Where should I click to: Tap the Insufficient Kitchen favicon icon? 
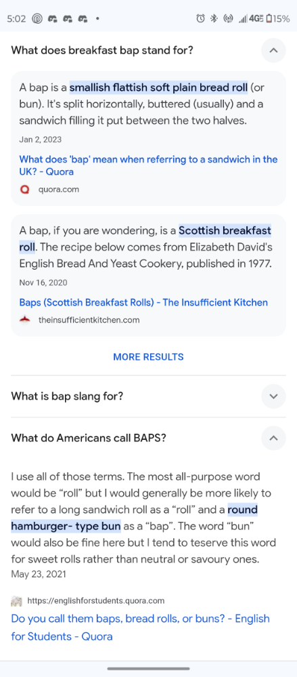click(x=25, y=320)
